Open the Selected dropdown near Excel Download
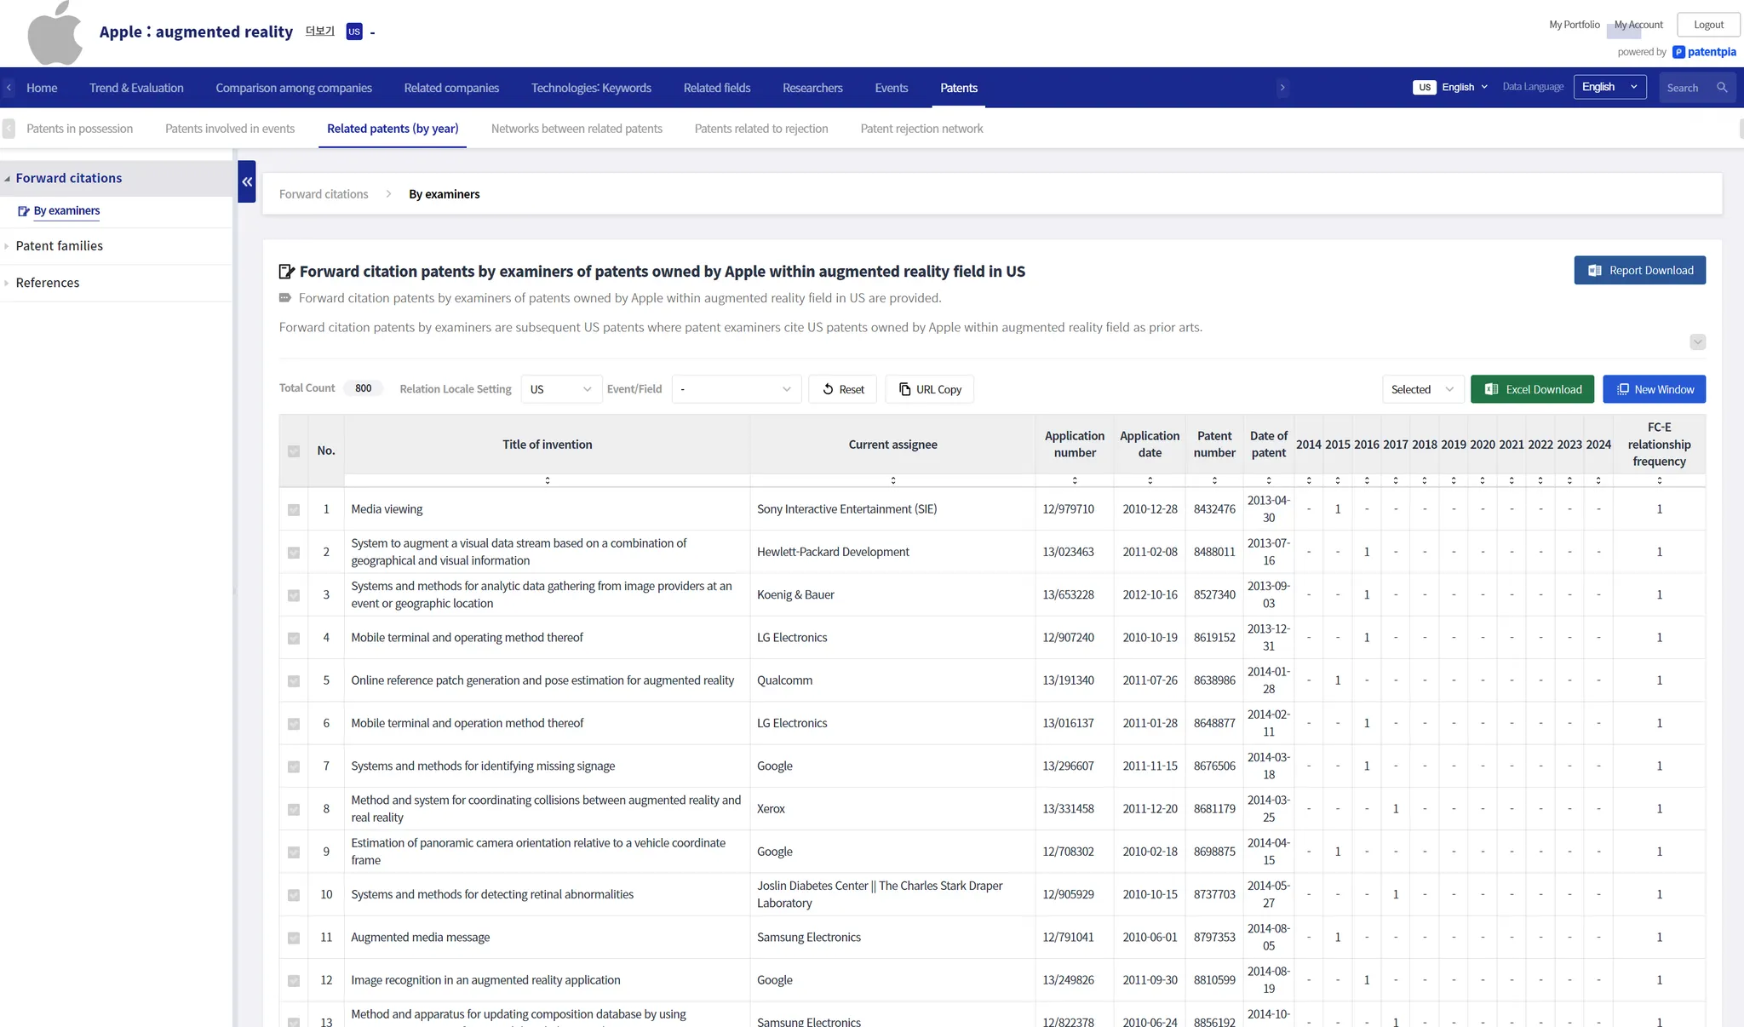The width and height of the screenshot is (1744, 1027). tap(1421, 389)
